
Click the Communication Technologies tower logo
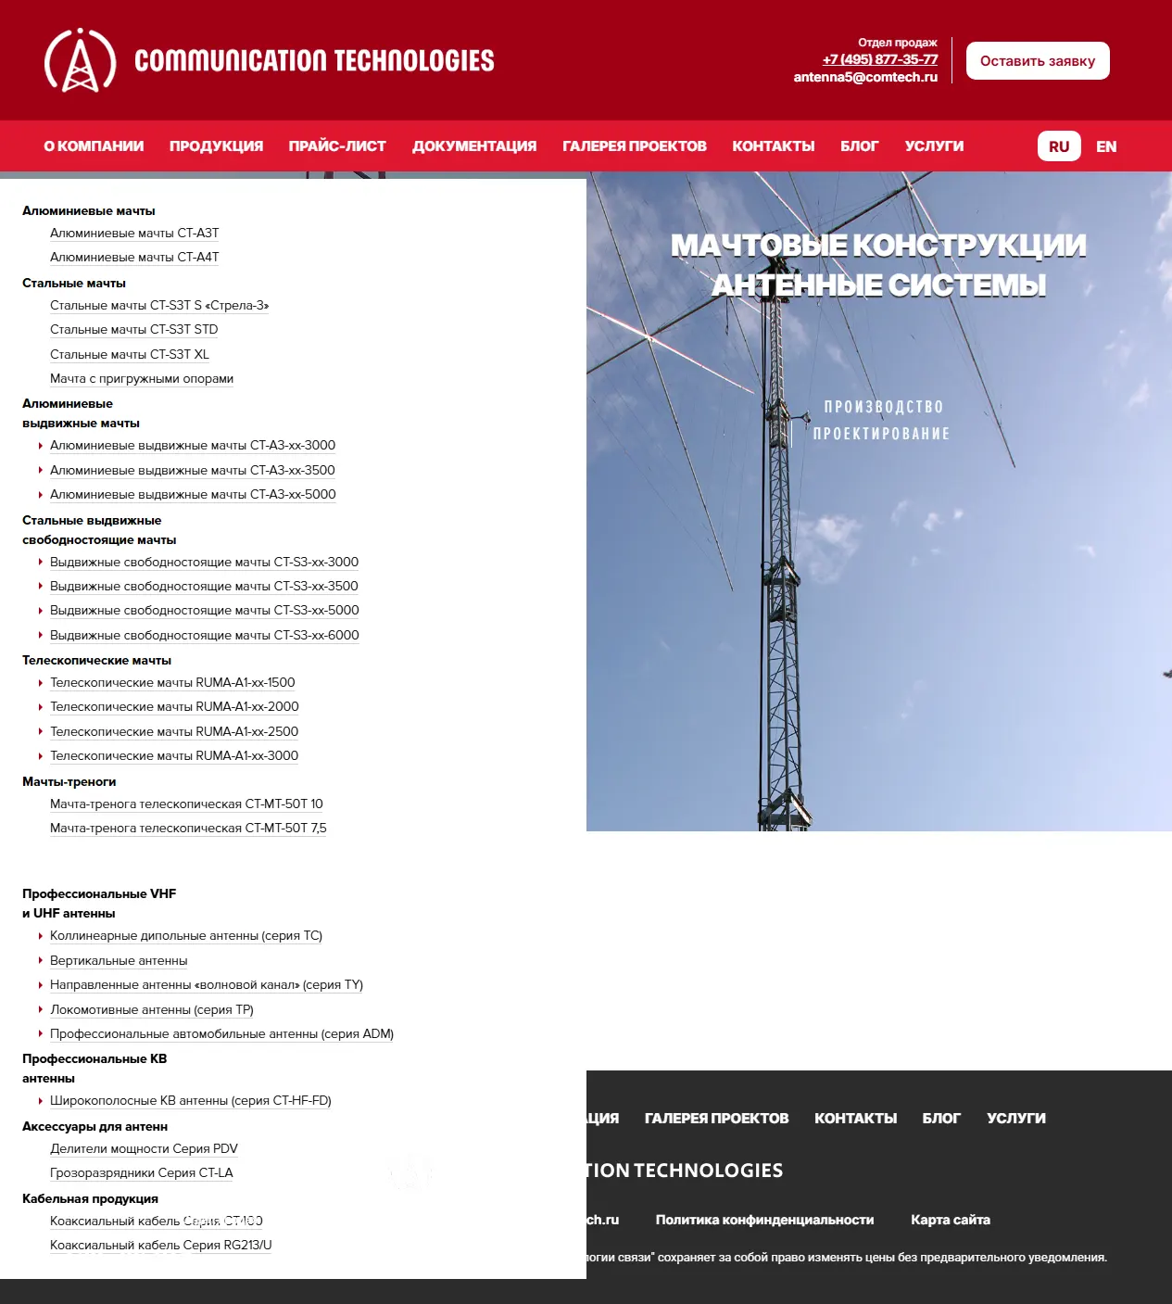click(x=81, y=60)
